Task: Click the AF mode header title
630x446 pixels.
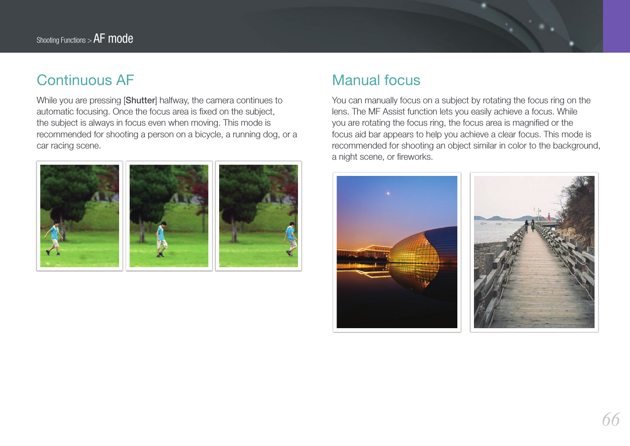Action: point(113,39)
